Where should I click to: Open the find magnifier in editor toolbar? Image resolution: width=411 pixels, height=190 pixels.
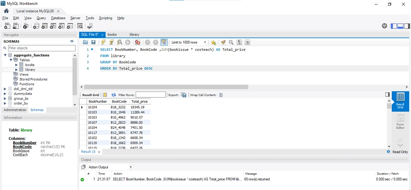click(231, 42)
